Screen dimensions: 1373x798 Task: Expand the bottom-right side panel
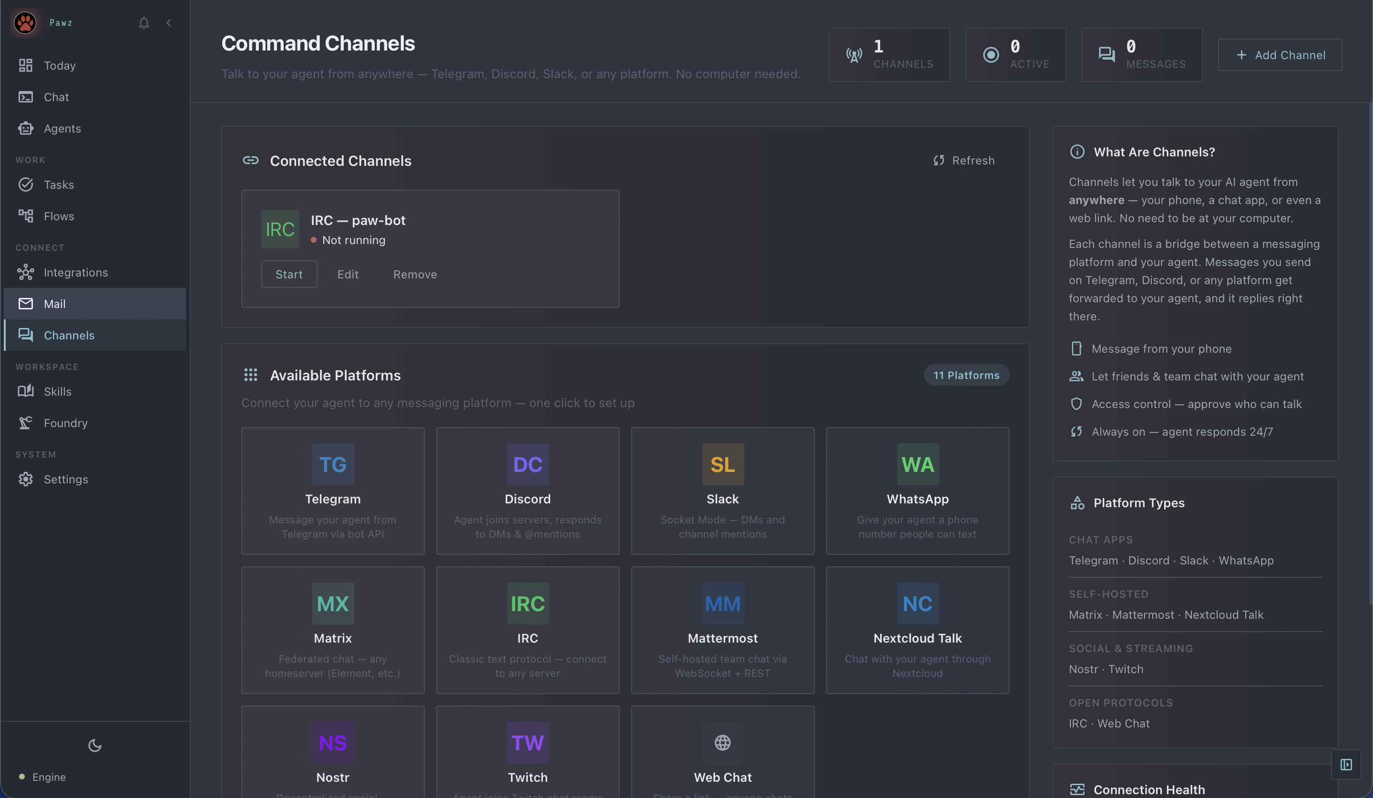coord(1346,765)
